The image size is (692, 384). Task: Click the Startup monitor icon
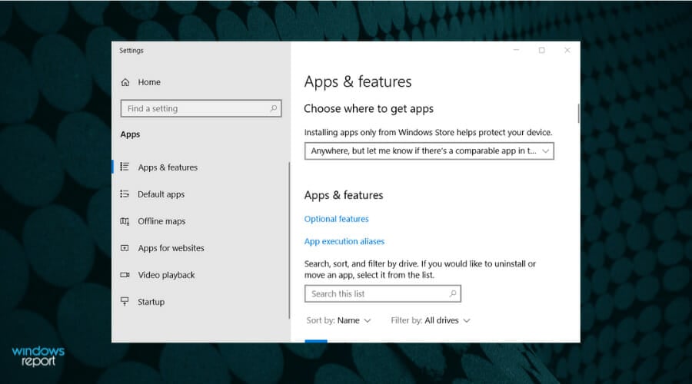125,301
